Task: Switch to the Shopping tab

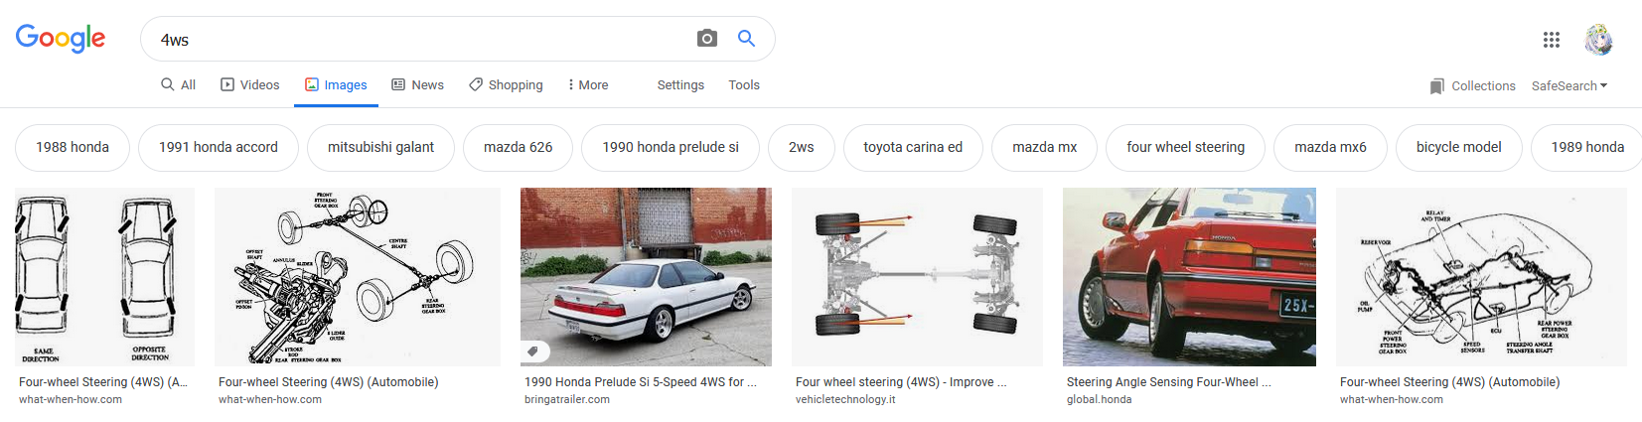Action: [506, 85]
